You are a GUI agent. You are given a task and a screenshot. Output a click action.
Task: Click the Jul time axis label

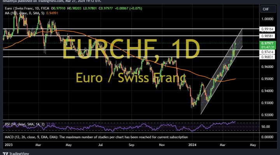click(100, 145)
